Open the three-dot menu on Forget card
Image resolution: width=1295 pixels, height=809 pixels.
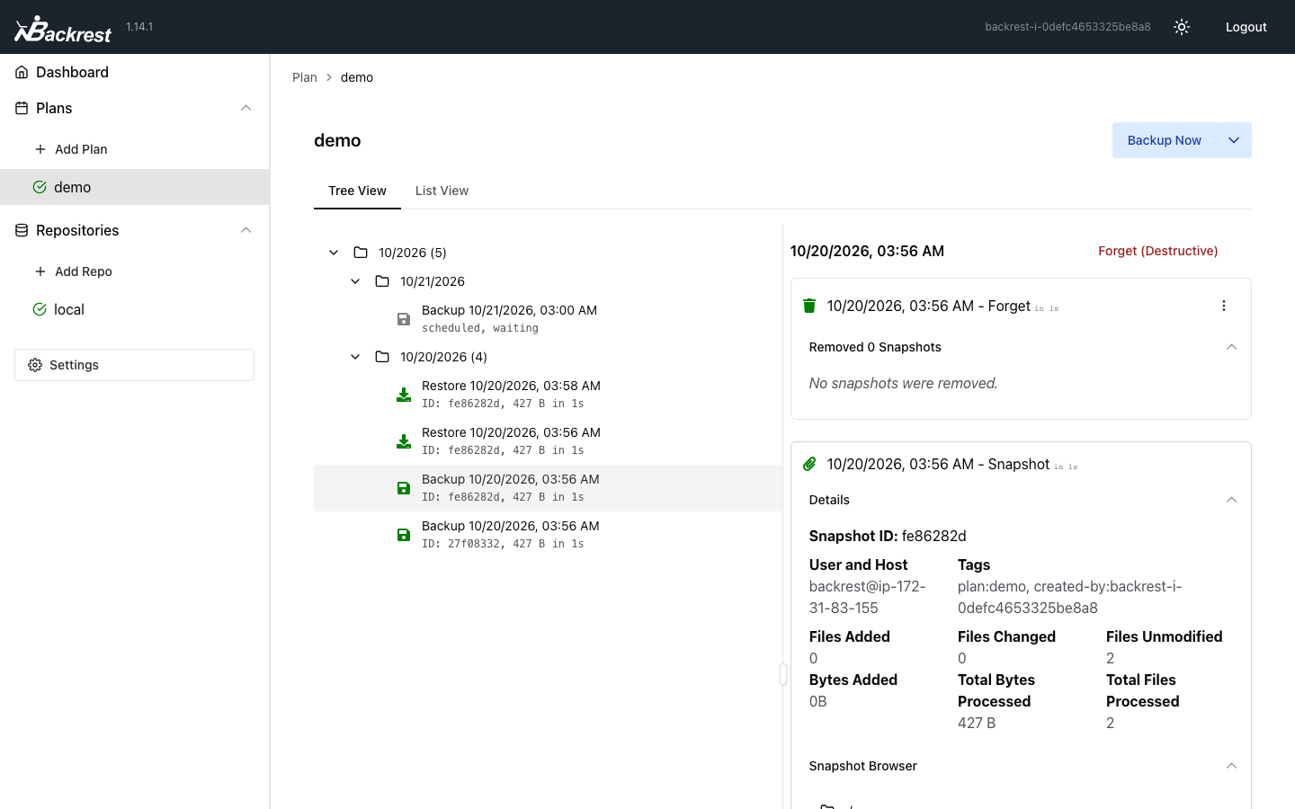point(1224,306)
